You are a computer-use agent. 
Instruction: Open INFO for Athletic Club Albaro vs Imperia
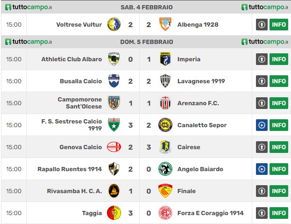point(279,59)
